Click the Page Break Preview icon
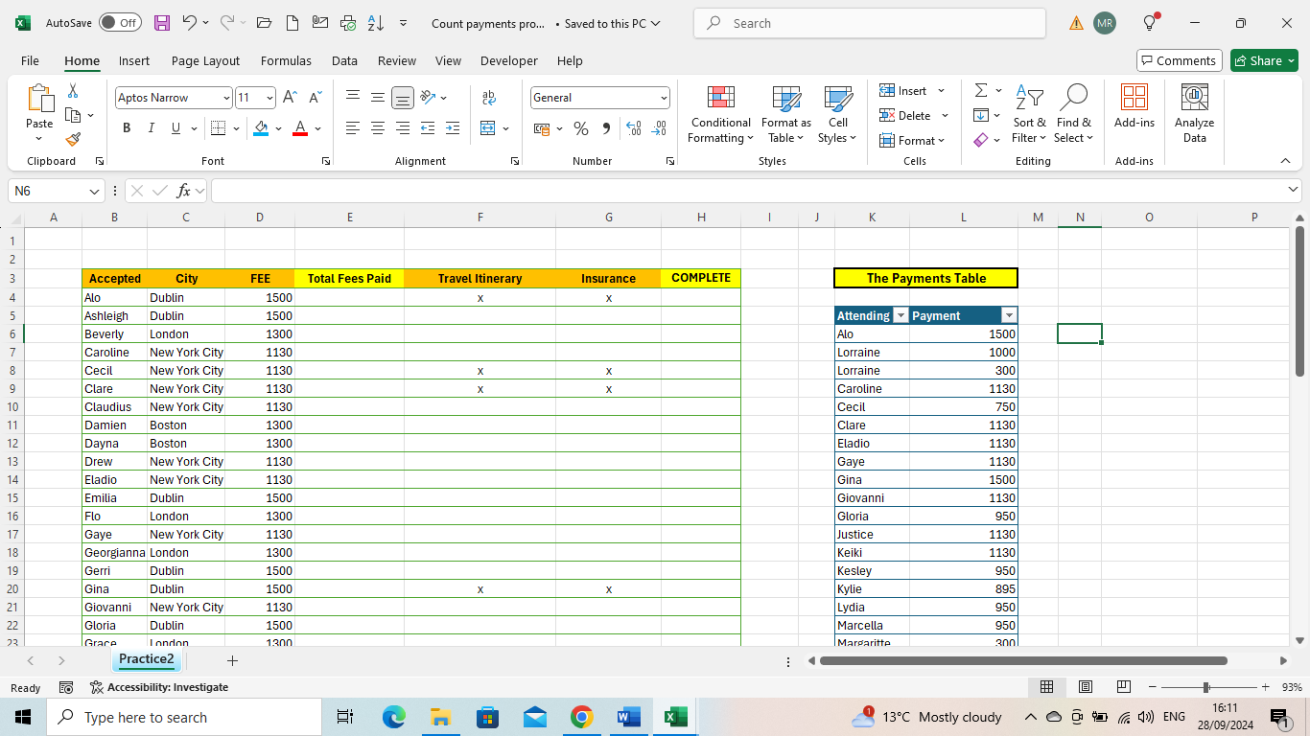The image size is (1310, 736). (x=1124, y=687)
